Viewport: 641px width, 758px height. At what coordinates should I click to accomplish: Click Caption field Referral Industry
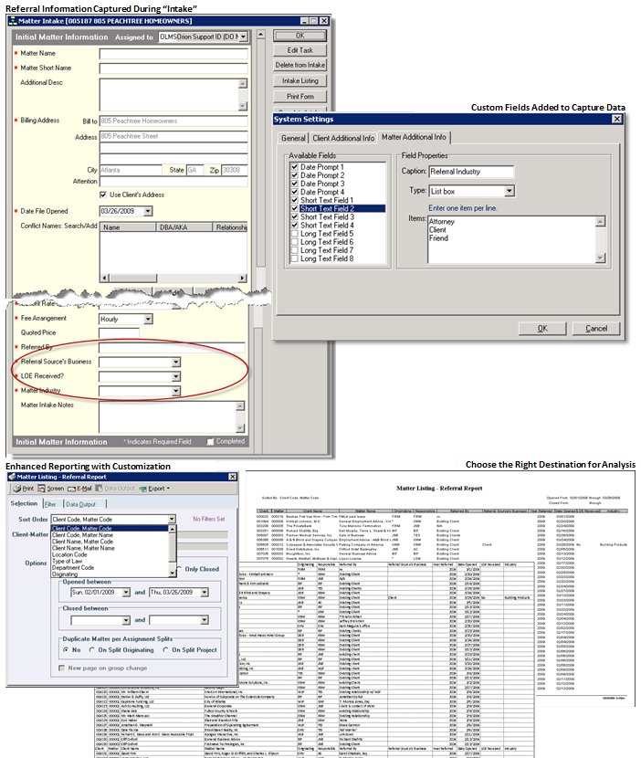tap(471, 172)
